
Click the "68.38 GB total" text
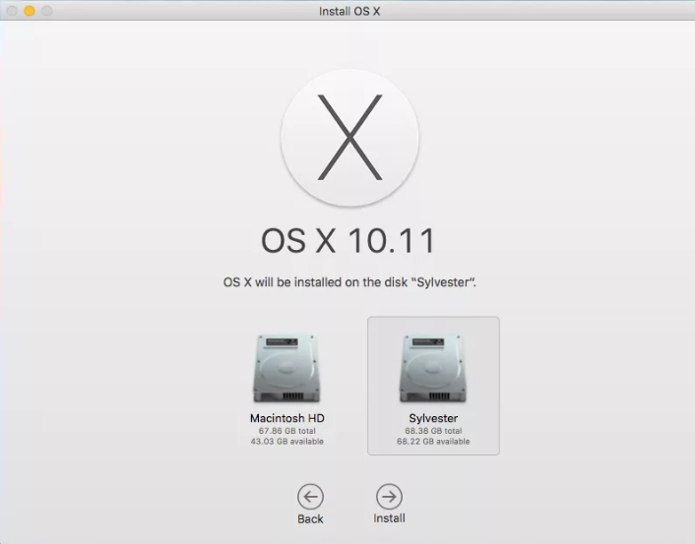click(433, 431)
